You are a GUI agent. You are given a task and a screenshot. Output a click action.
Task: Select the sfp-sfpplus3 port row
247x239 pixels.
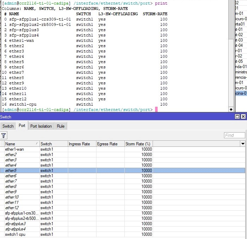tap(123, 224)
